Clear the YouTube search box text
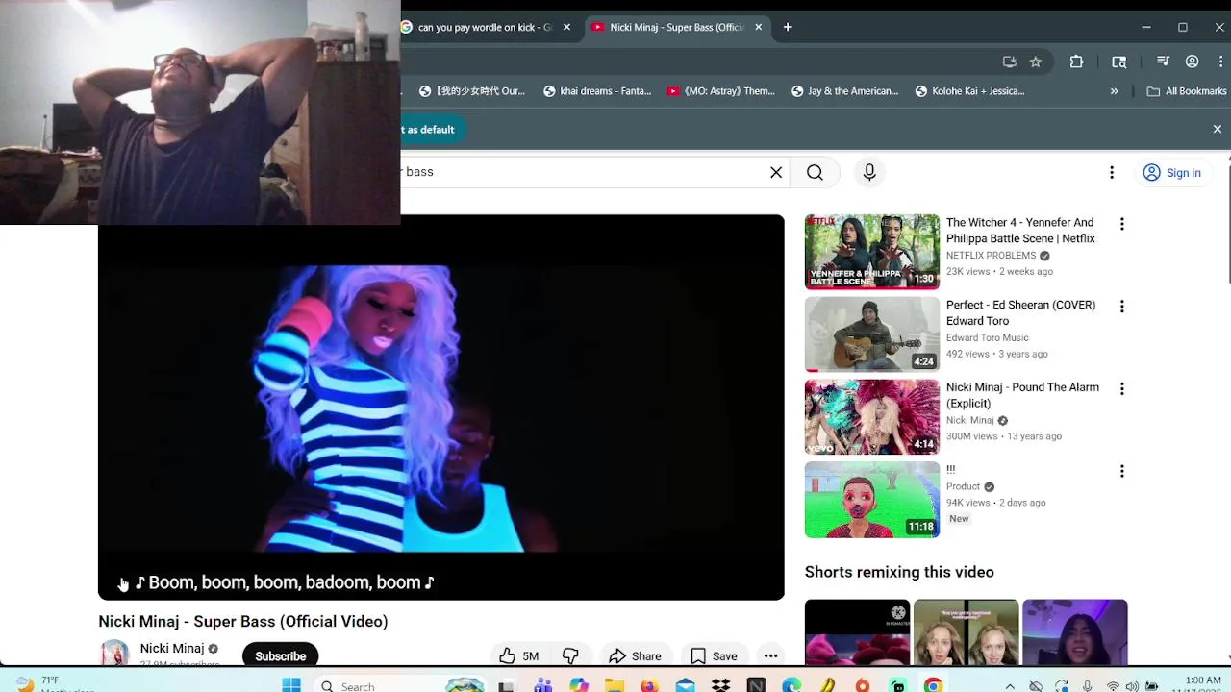1231x692 pixels. pyautogui.click(x=776, y=172)
